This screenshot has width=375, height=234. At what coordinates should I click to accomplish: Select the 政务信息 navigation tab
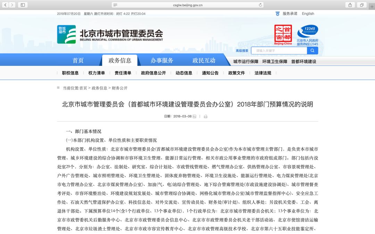(120, 60)
